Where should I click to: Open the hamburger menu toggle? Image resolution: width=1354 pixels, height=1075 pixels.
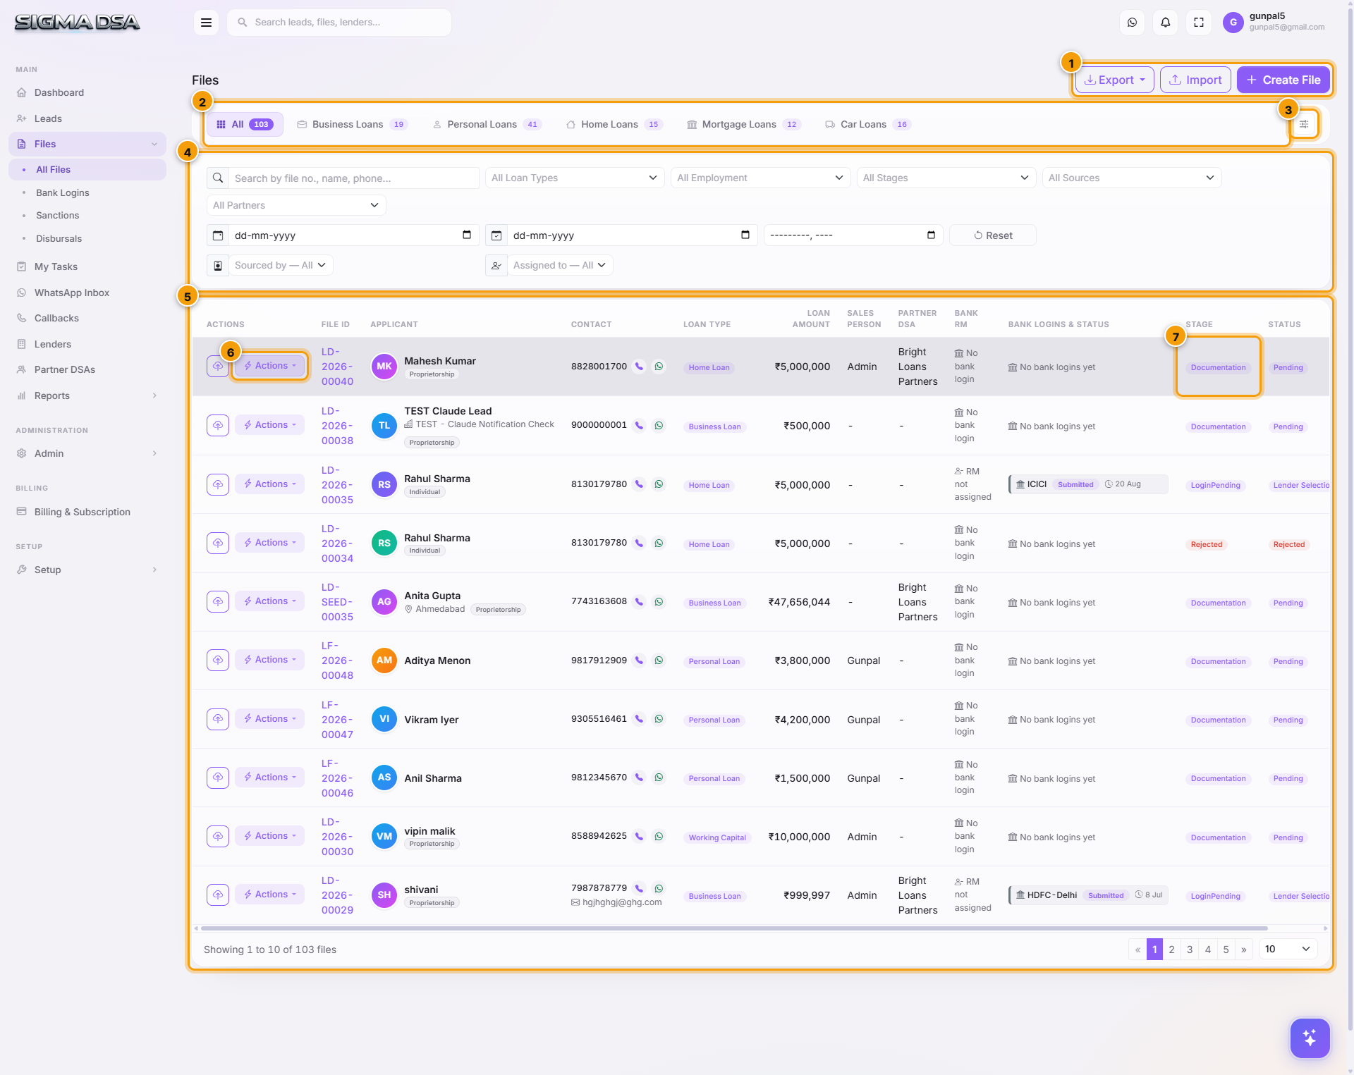[x=206, y=23]
